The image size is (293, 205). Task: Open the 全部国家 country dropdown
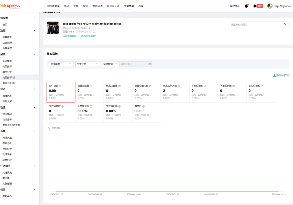[x=61, y=64]
